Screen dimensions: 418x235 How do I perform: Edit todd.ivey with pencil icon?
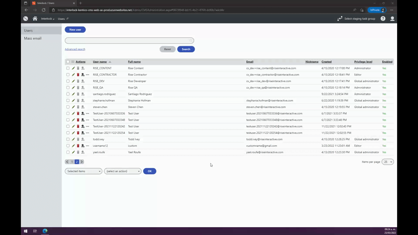73,139
